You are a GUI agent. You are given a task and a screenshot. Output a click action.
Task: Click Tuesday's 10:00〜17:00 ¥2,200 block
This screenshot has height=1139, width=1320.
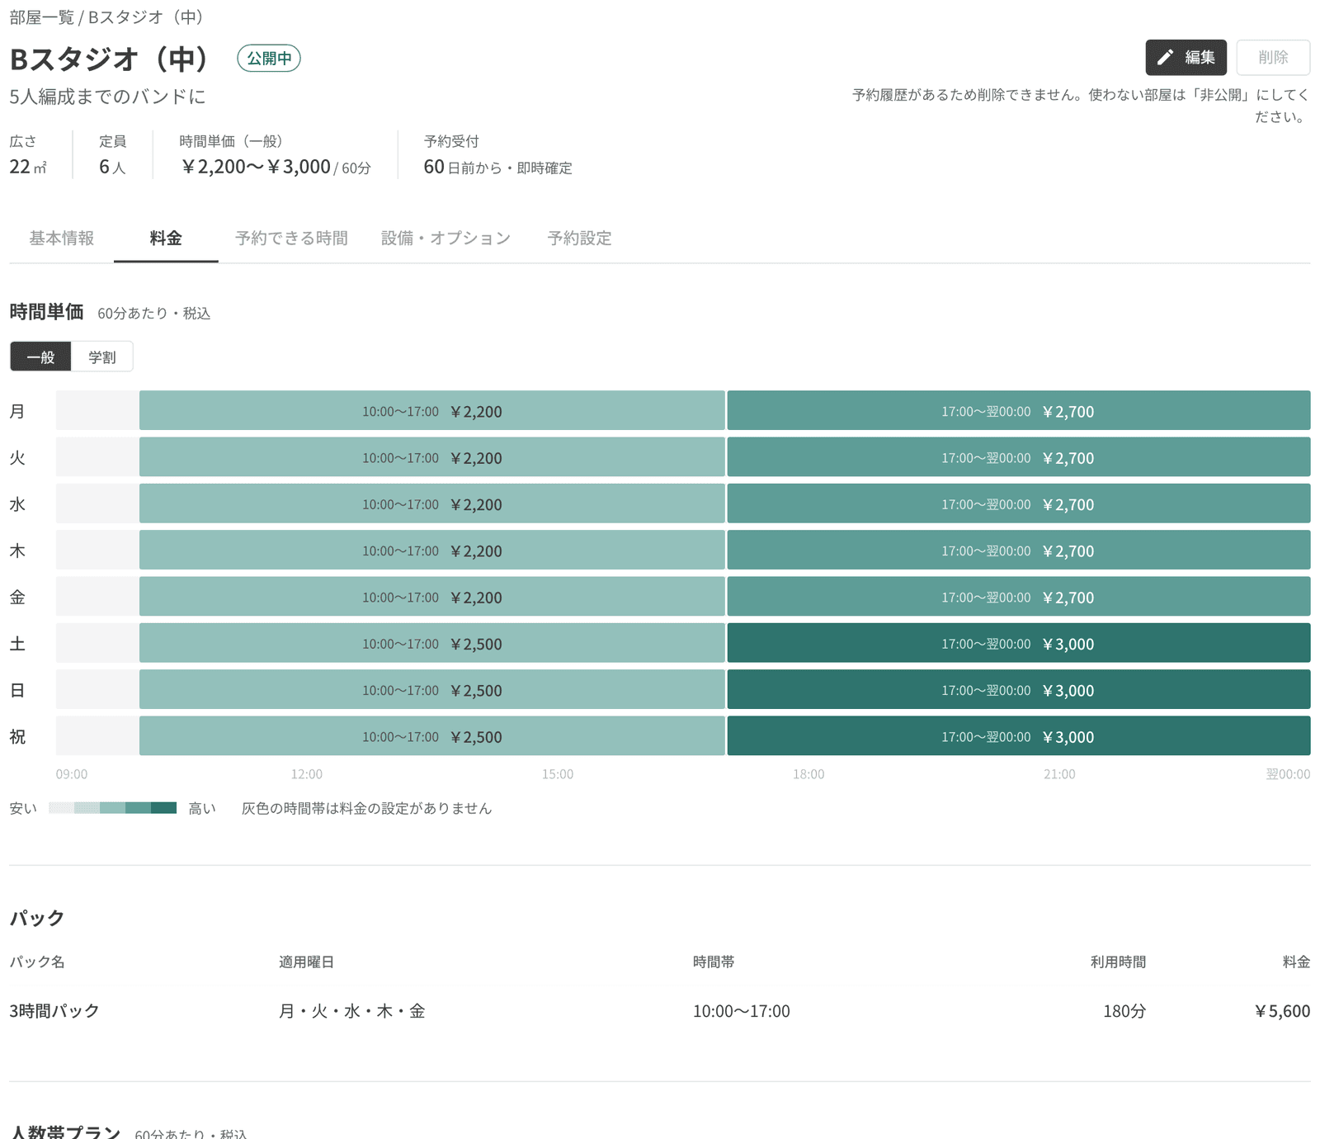point(432,457)
